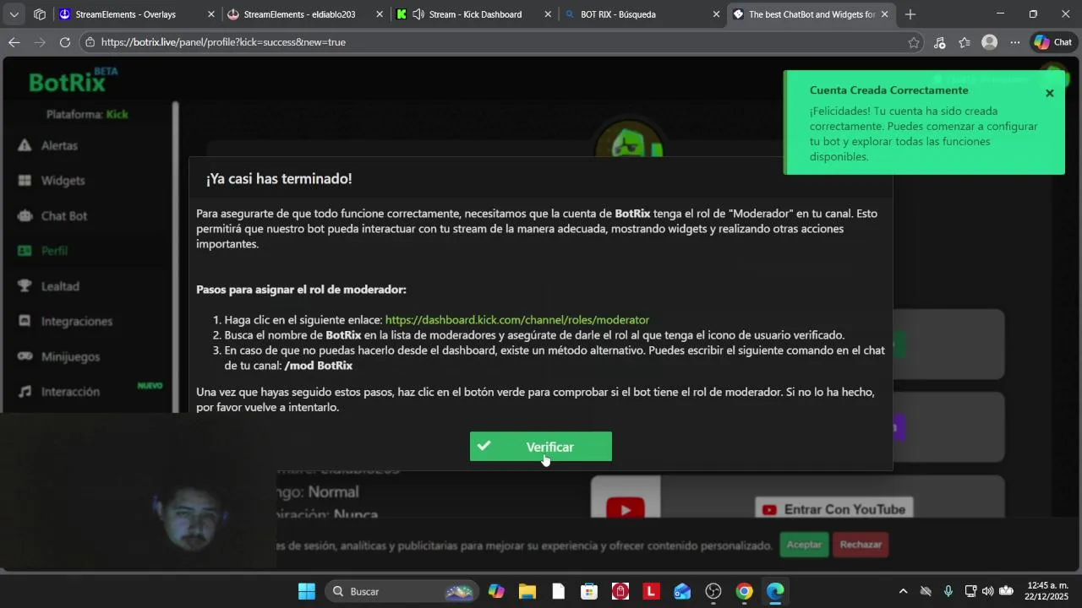Click the Alertas warning triangle icon
1082x608 pixels.
pyautogui.click(x=25, y=145)
